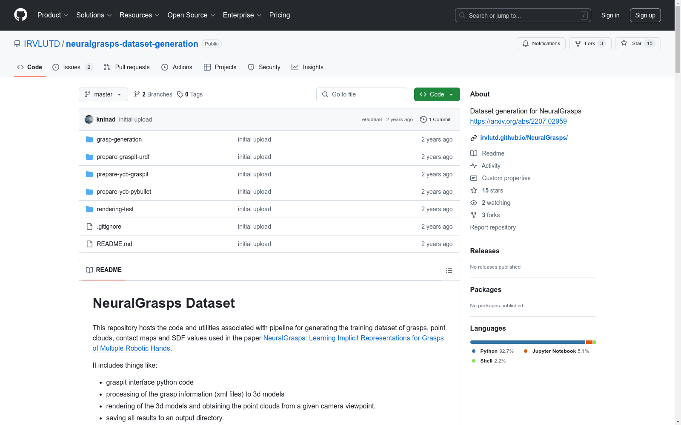Click the e0dd6a8 commit hash
681x425 pixels.
pos(372,119)
